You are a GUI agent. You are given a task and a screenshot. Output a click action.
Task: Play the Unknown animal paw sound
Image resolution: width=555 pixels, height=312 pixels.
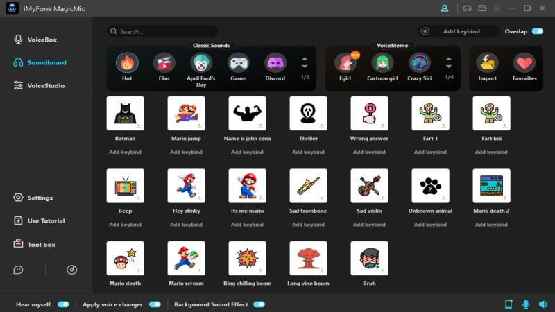[430, 186]
